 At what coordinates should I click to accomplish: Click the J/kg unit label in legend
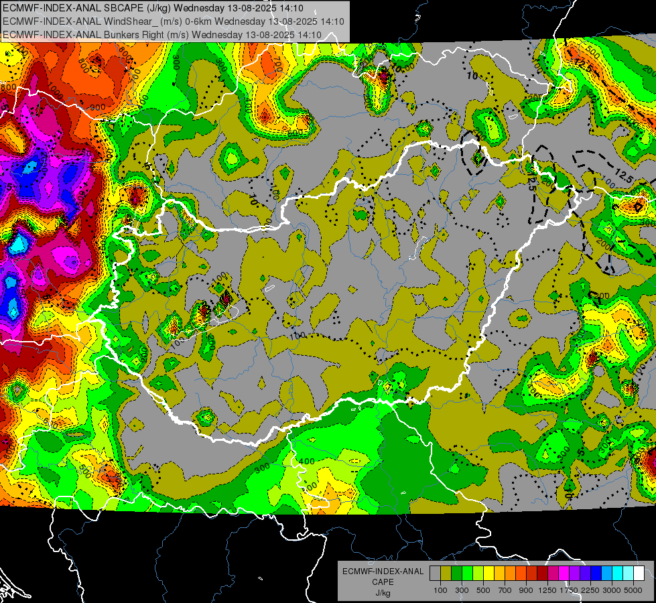click(x=383, y=593)
